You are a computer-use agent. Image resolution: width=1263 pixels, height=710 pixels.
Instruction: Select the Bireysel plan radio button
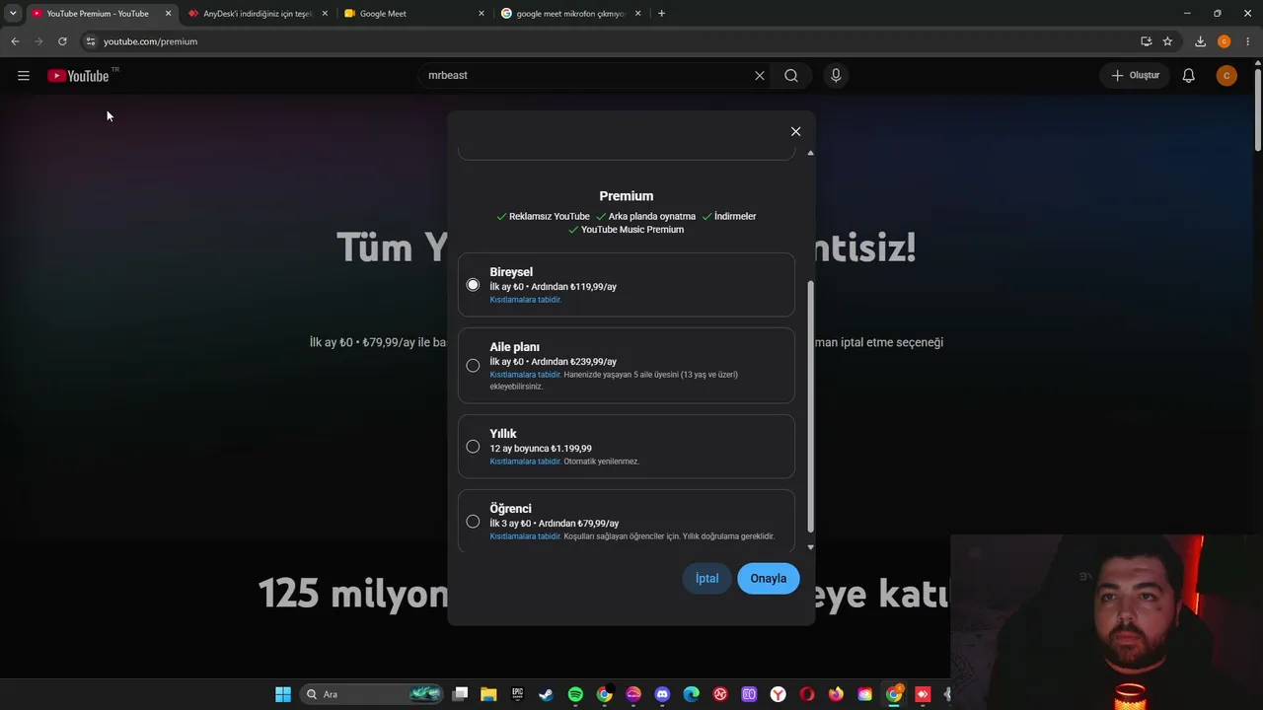473,285
